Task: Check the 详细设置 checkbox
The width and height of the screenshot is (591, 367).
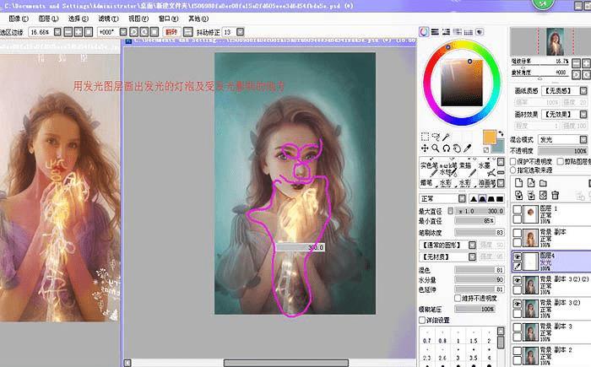Action: pos(422,321)
